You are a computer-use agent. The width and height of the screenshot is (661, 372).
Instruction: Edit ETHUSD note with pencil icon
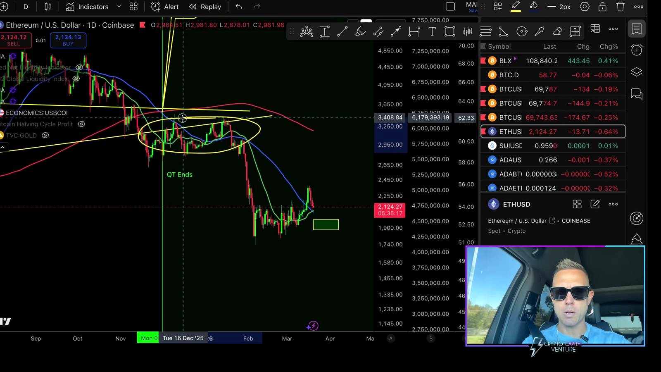tap(595, 204)
